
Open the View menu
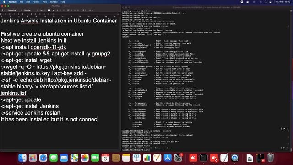[x=45, y=2]
